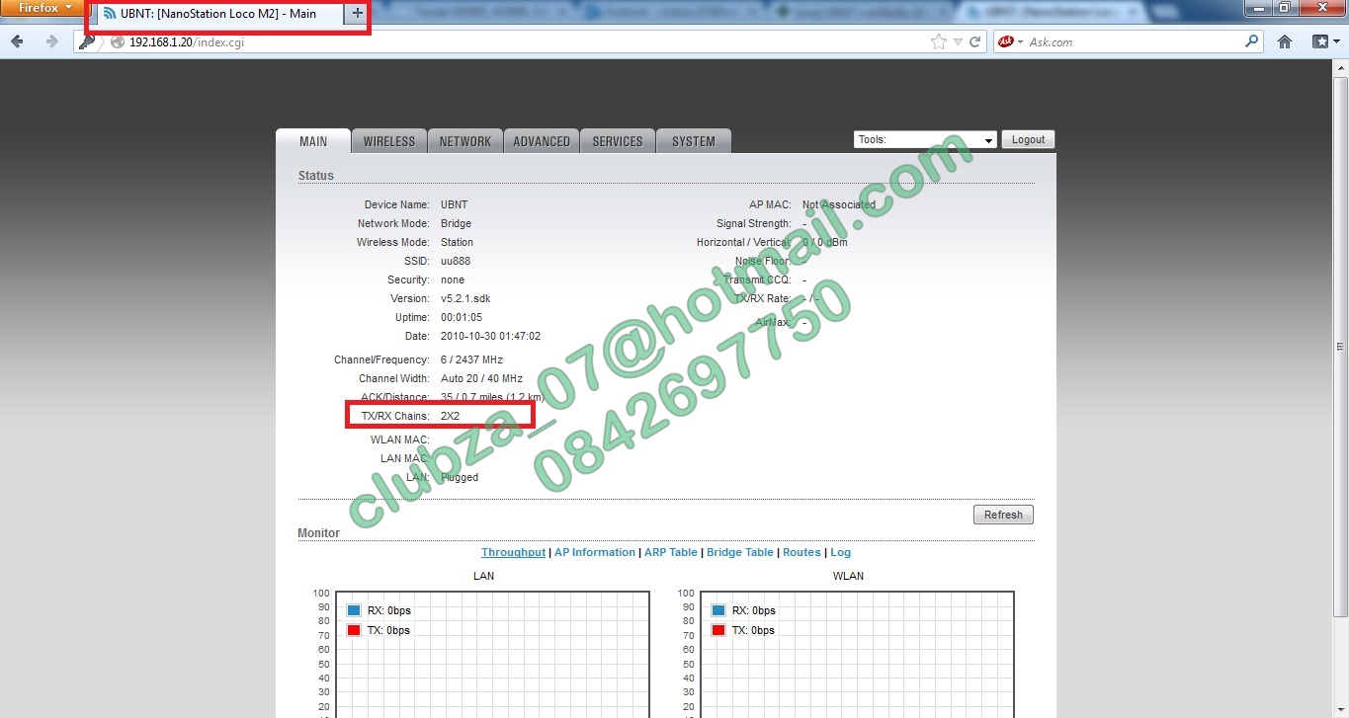Open a new browser tab with plus button
Viewport: 1349px width, 718px height.
(358, 14)
